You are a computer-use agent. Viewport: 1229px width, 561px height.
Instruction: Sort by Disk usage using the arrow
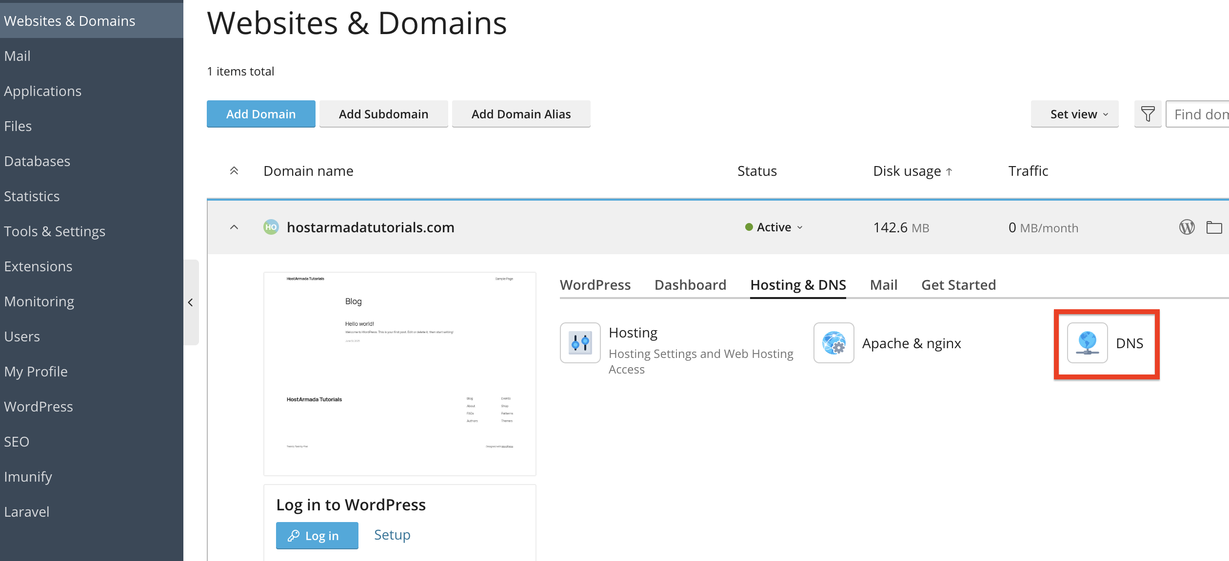949,171
